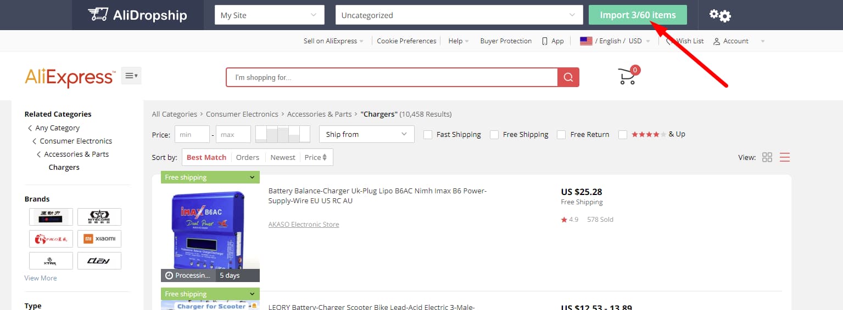Screen dimensions: 843x310
Task: Open Buyer Protection link
Action: 506,41
